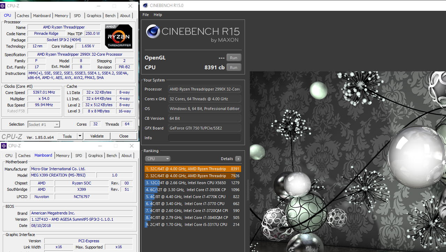Screen dimensions: 446x252
Task: Click the Specification field in CPU-Z
Action: [x=80, y=54]
